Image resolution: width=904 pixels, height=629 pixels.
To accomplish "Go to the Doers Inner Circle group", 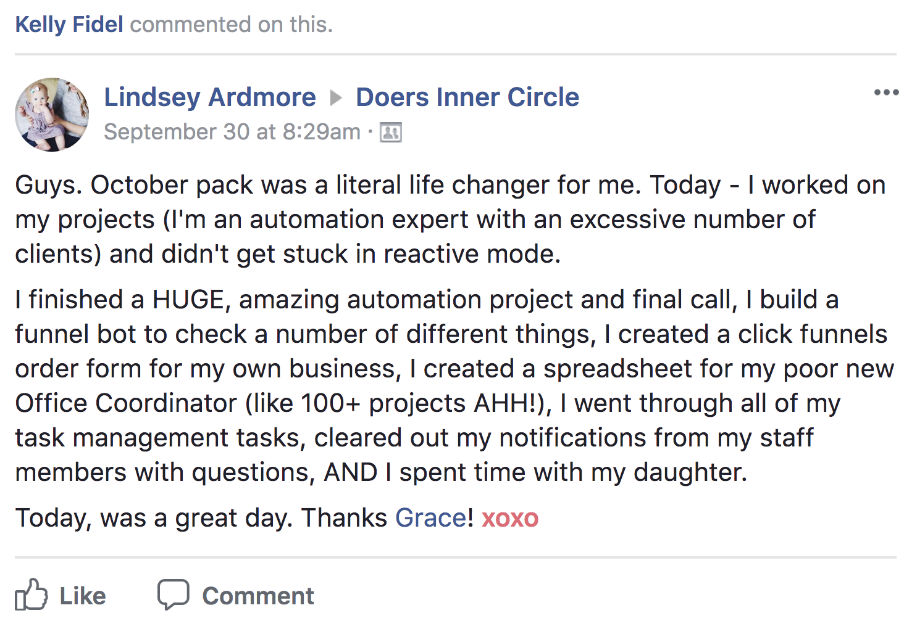I will tap(467, 97).
